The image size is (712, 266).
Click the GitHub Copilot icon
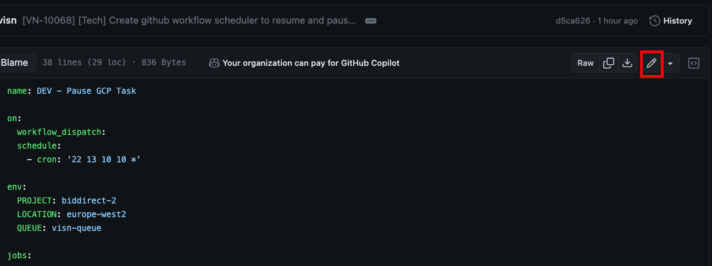214,63
